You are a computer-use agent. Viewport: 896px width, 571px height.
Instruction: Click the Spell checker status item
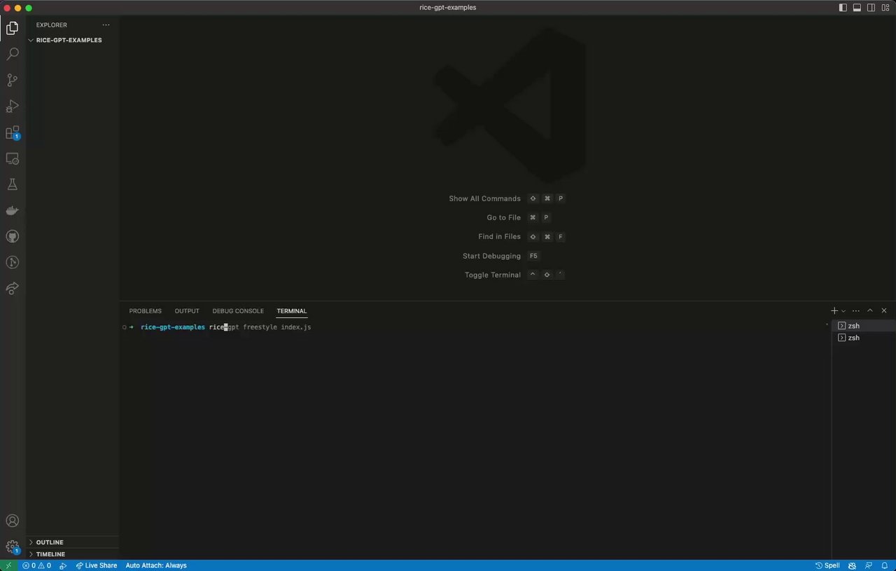click(x=827, y=565)
